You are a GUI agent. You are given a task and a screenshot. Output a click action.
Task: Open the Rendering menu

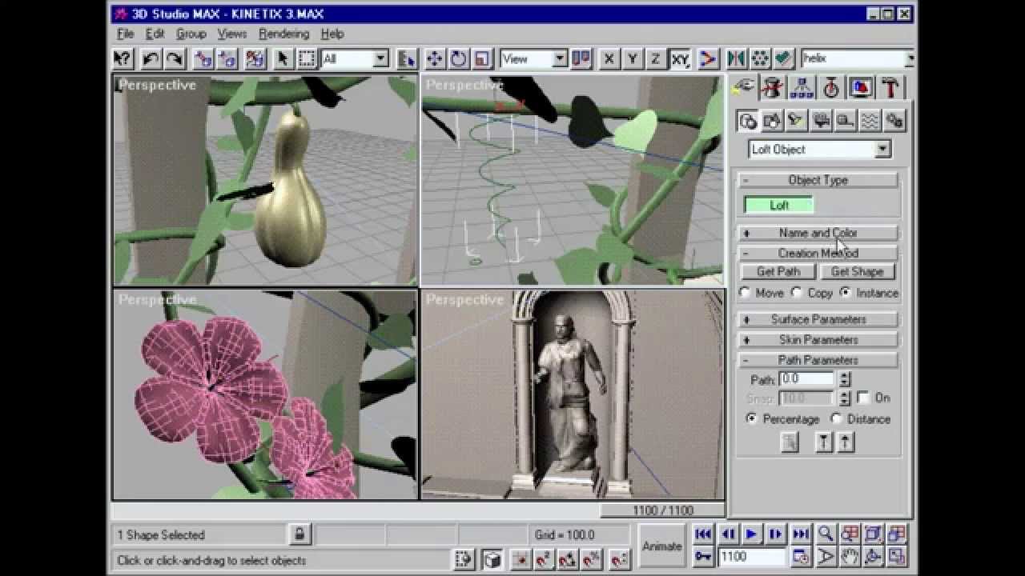coord(283,34)
